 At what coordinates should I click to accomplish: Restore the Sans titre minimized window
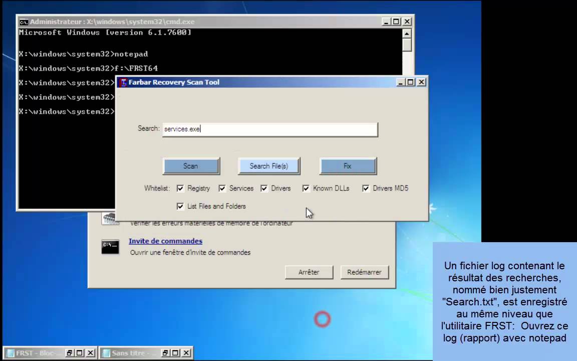(x=165, y=353)
